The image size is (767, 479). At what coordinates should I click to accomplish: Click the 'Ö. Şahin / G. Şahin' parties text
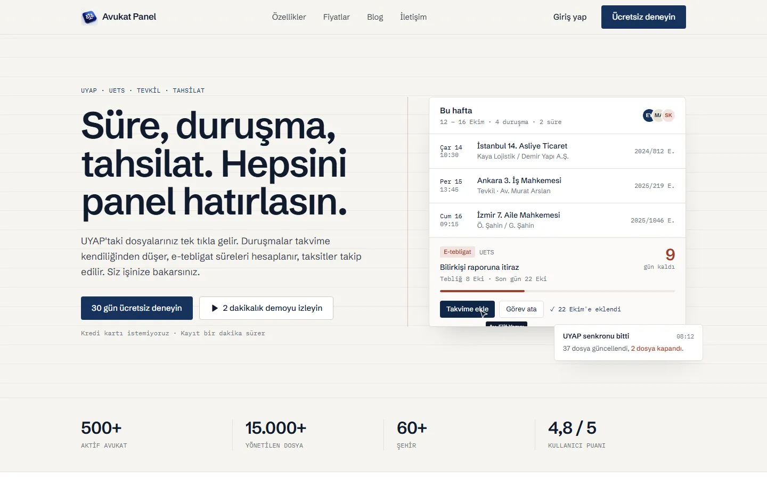(x=505, y=226)
